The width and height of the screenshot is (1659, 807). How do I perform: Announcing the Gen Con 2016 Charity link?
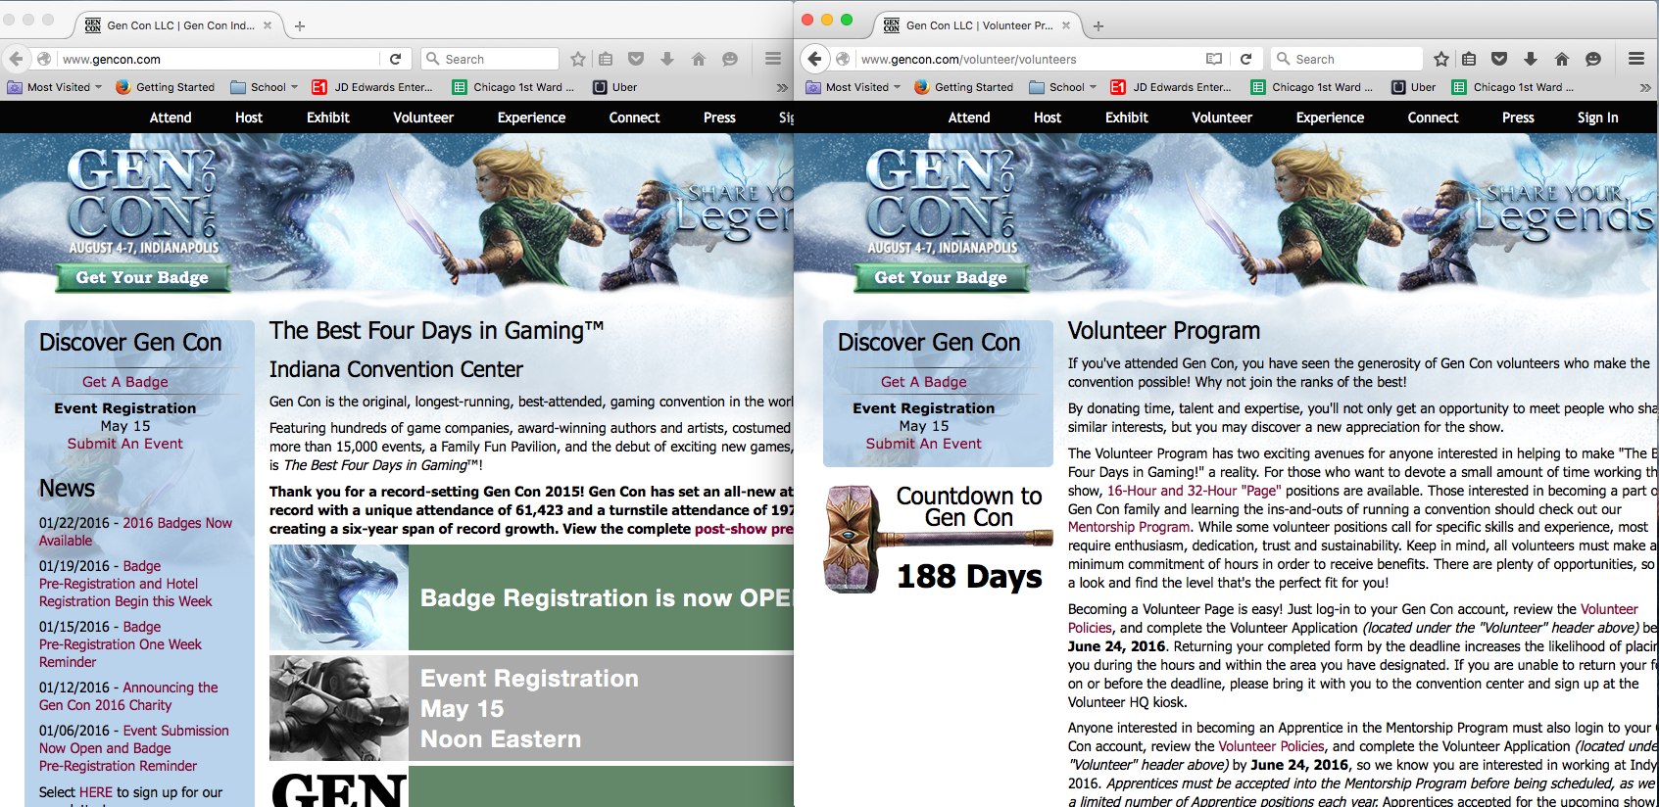128,696
